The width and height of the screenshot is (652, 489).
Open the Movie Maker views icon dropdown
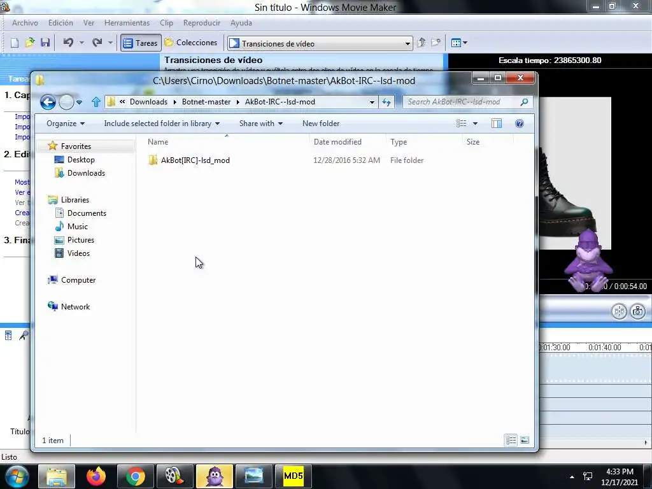(459, 43)
